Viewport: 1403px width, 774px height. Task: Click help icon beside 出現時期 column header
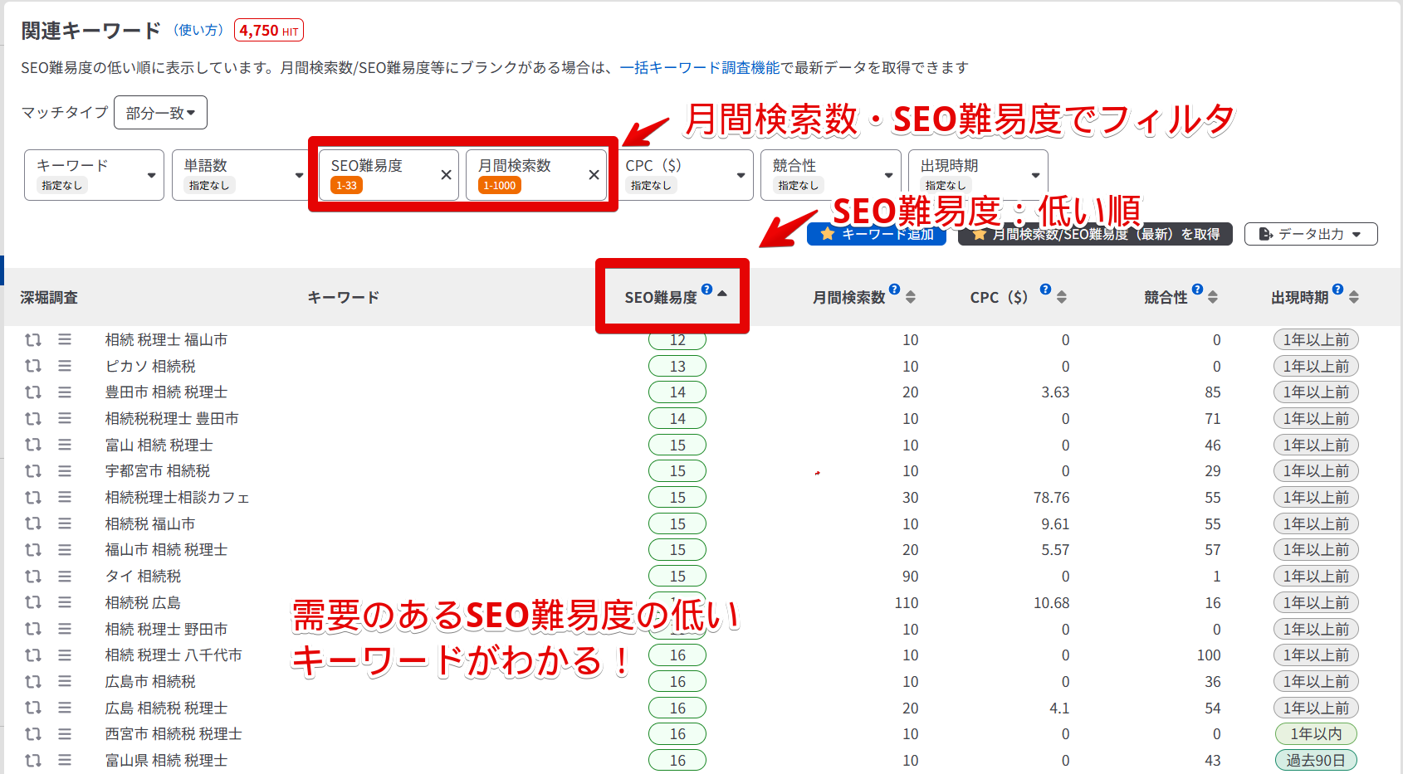click(x=1337, y=290)
